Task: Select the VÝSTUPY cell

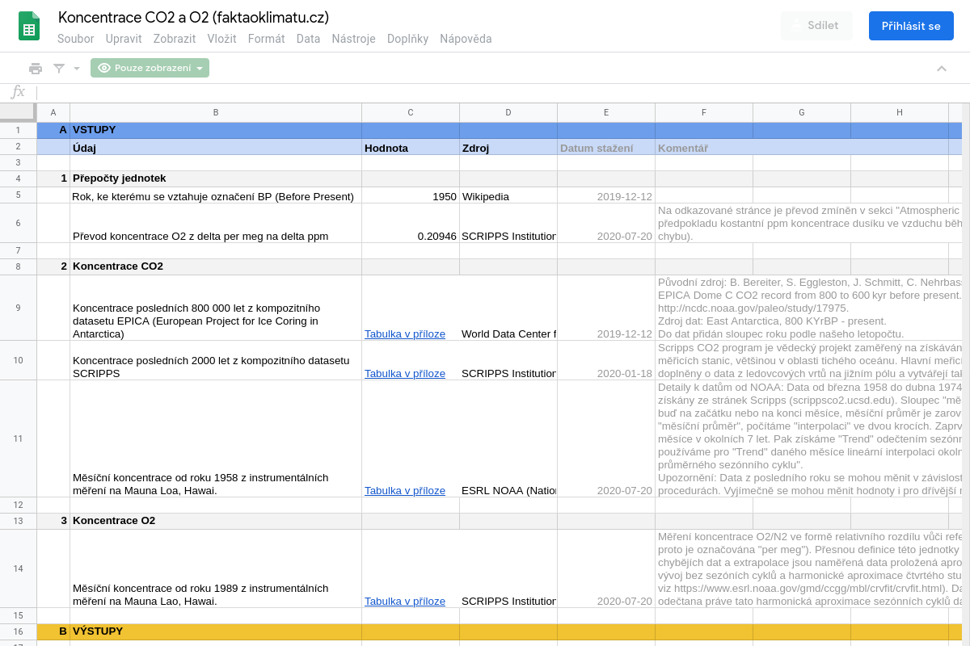Action: tap(216, 631)
